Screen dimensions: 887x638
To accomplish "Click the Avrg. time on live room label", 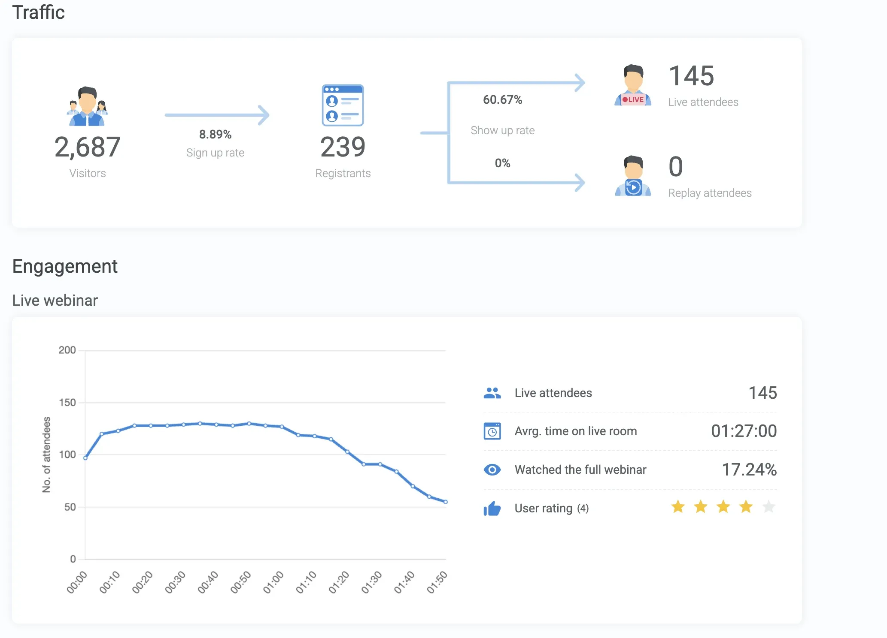I will point(576,431).
